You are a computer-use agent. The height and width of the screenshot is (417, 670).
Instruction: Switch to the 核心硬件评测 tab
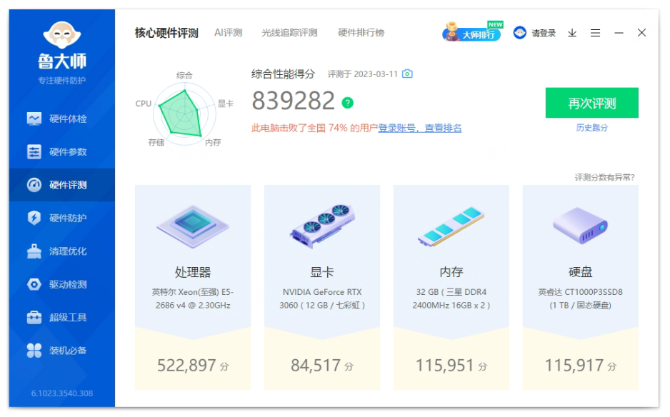166,33
